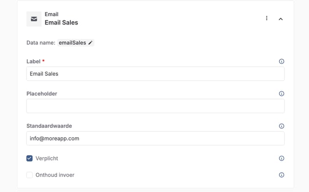
Task: Show info for the Label field
Action: pyautogui.click(x=282, y=62)
